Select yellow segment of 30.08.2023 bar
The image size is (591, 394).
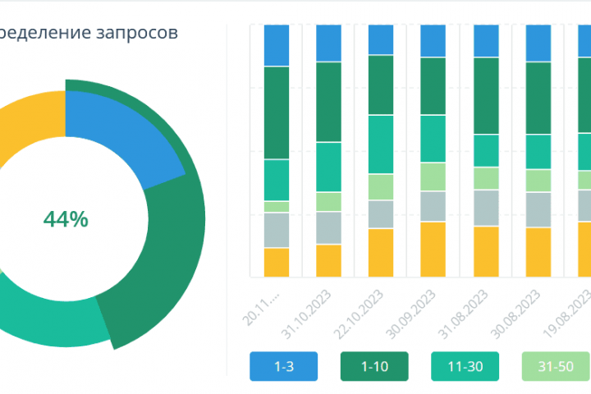tap(538, 252)
